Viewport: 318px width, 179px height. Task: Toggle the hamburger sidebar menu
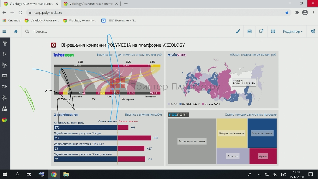pos(4,32)
